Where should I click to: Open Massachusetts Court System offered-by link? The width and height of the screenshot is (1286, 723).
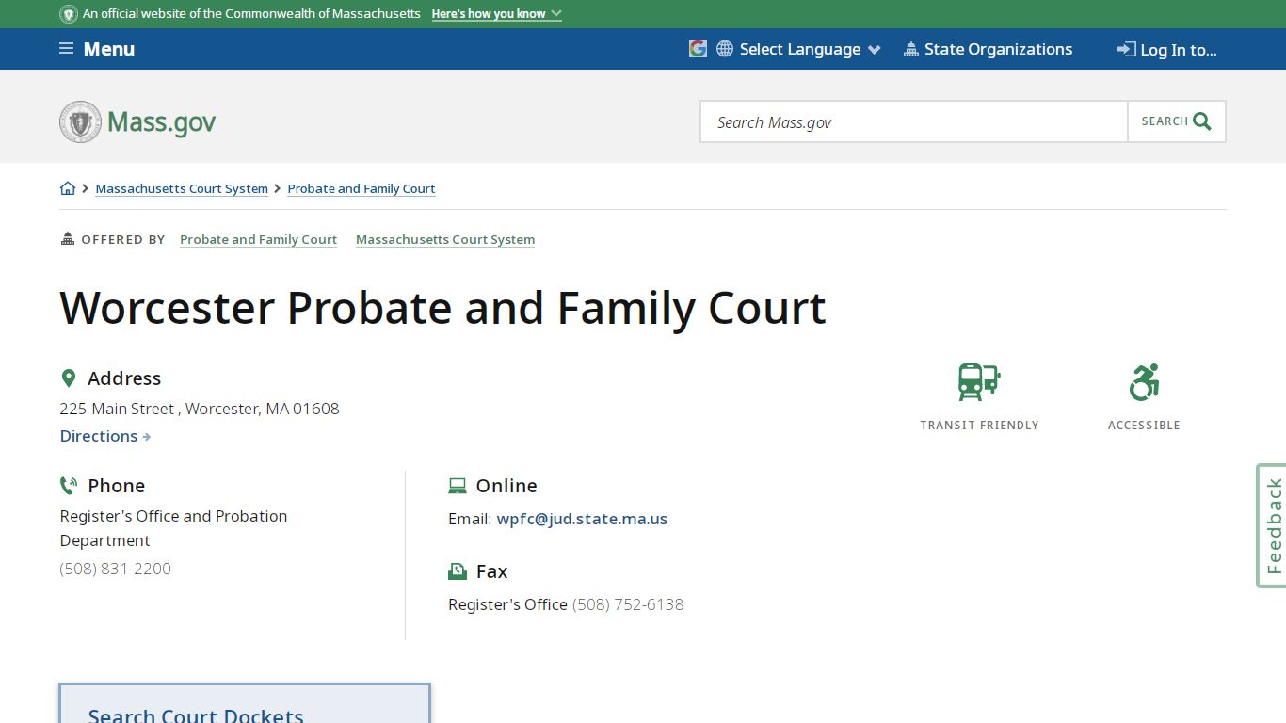(445, 239)
